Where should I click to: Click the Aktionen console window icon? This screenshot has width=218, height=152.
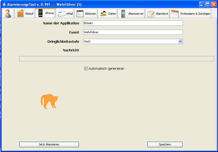80,14
